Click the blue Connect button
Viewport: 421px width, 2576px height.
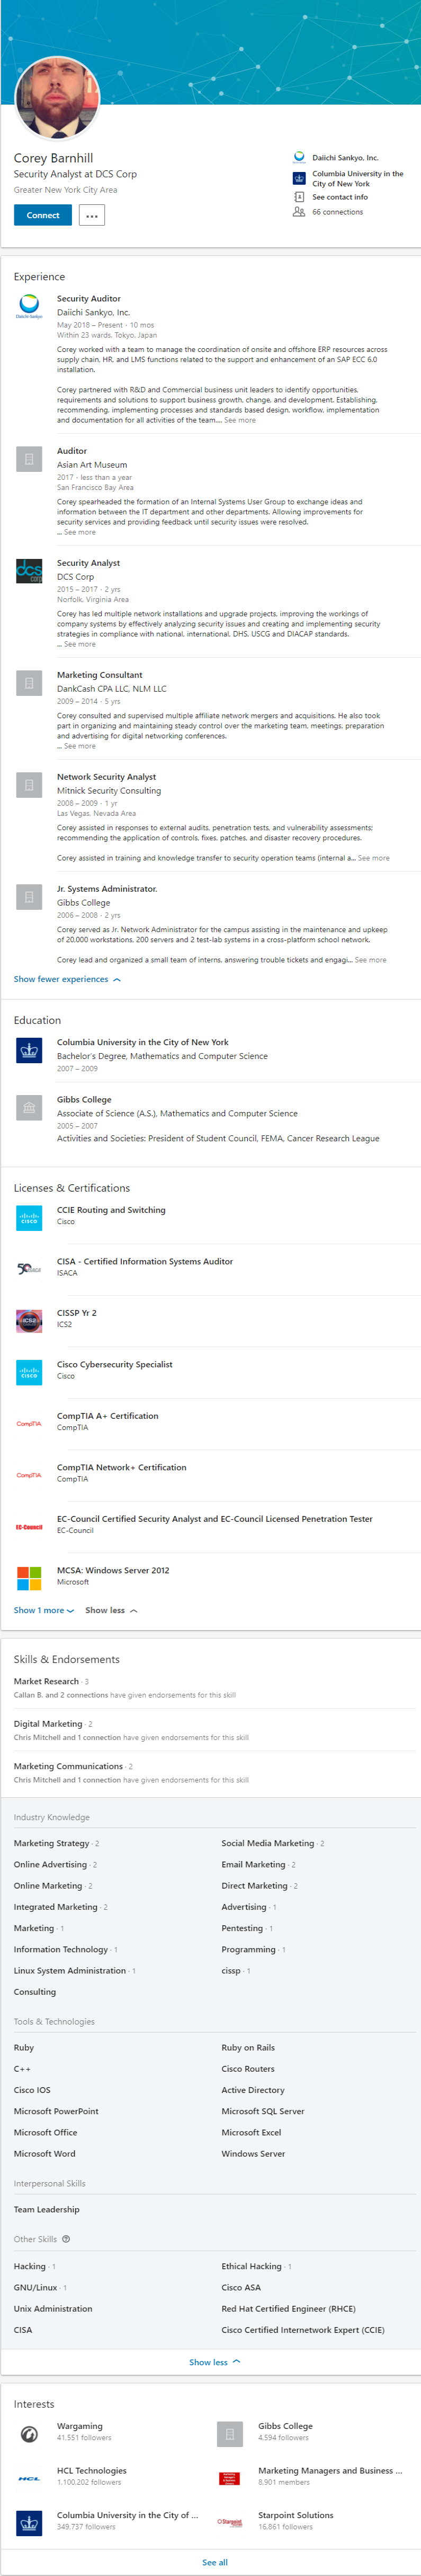pos(43,215)
